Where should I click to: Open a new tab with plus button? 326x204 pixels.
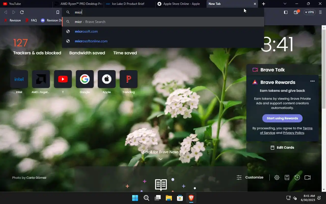[264, 4]
